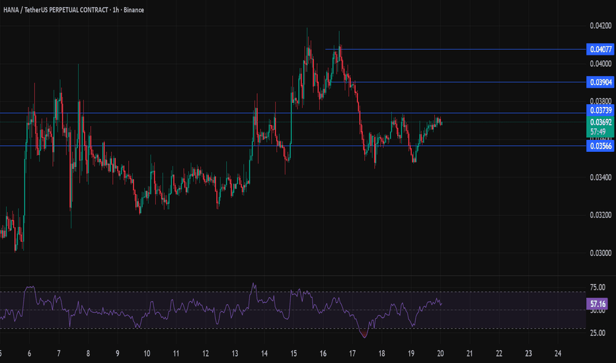Click the 0.03400 price axis tick
This screenshot has width=616, height=363.
point(601,178)
